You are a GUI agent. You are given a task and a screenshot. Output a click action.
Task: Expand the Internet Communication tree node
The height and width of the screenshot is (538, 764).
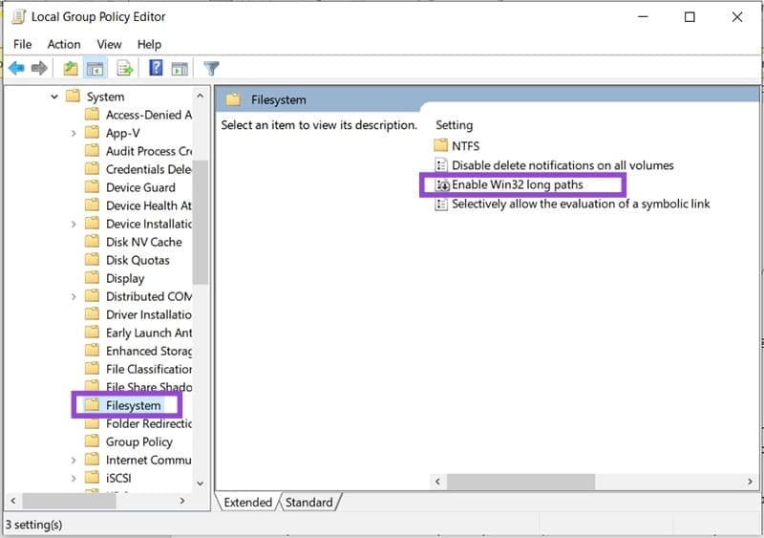coord(74,460)
